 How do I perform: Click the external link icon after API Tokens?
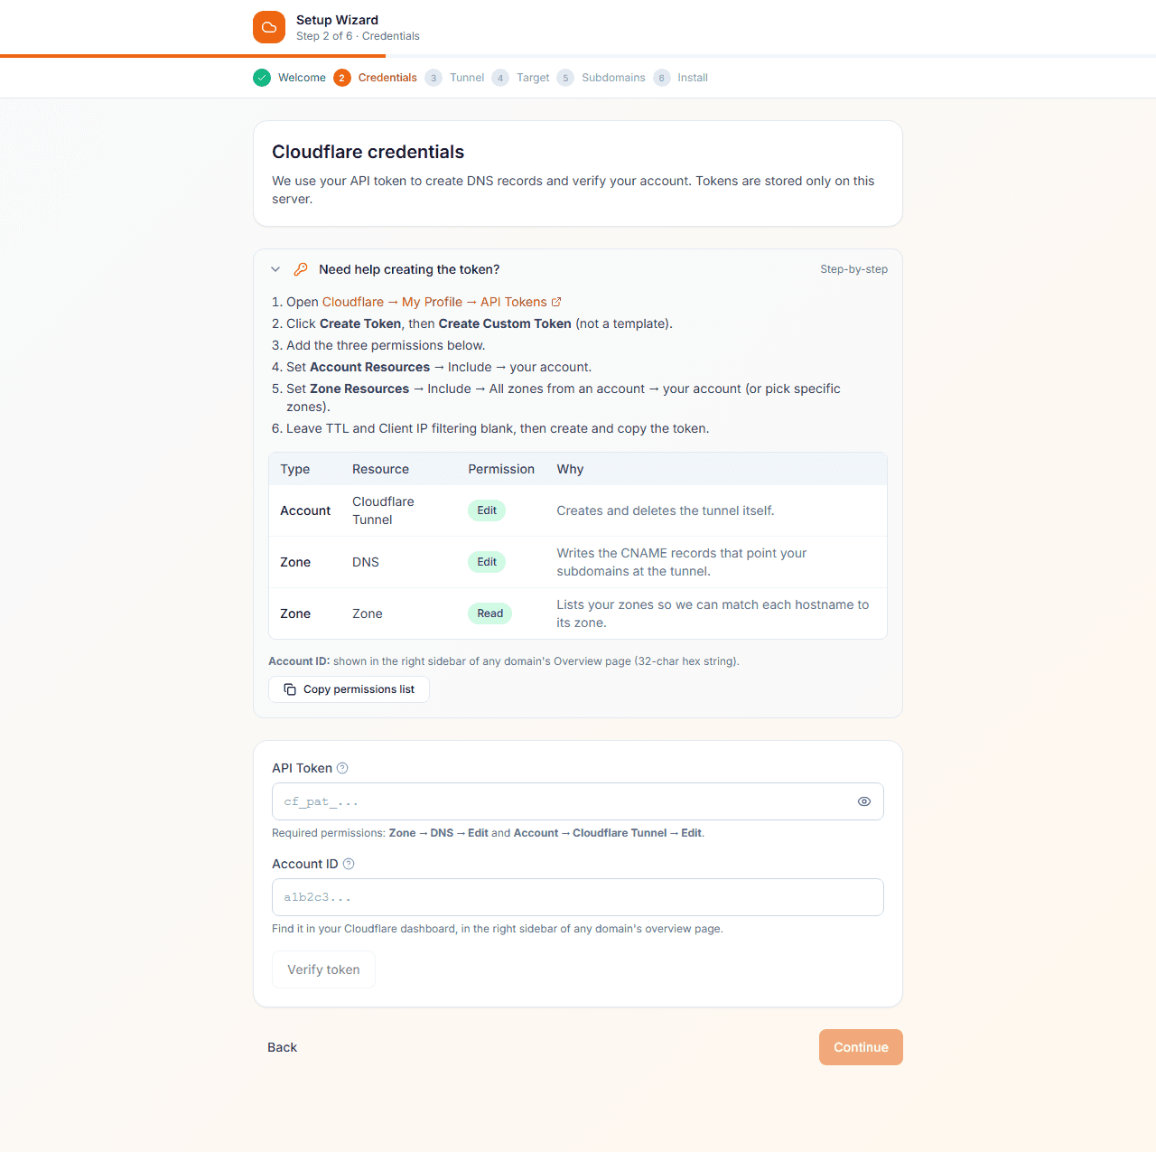tap(556, 302)
